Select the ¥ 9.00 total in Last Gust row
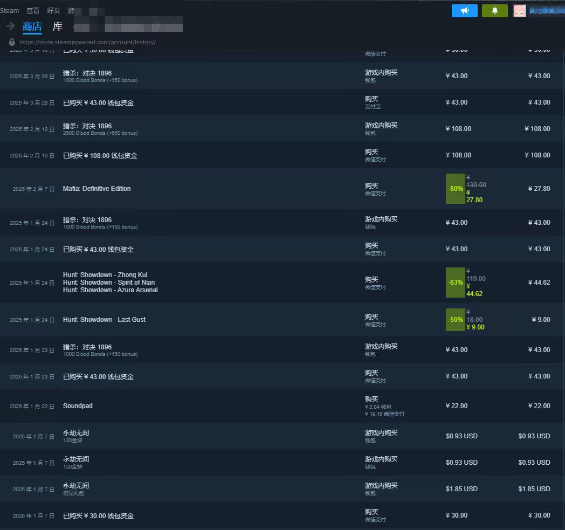The width and height of the screenshot is (565, 530). click(x=541, y=320)
